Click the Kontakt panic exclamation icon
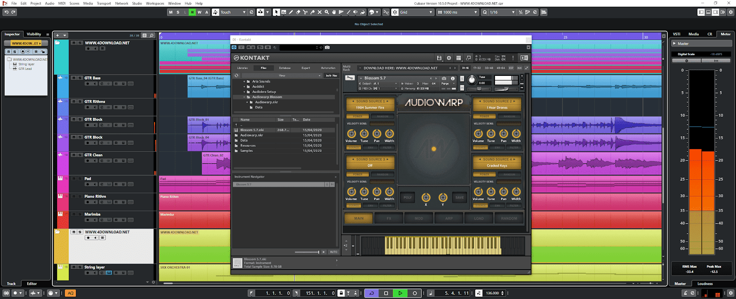The width and height of the screenshot is (736, 299). coord(513,58)
